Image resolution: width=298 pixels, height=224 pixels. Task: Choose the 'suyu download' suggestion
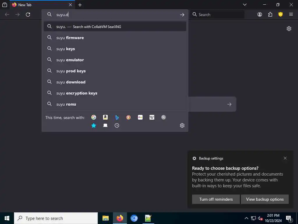[115, 82]
